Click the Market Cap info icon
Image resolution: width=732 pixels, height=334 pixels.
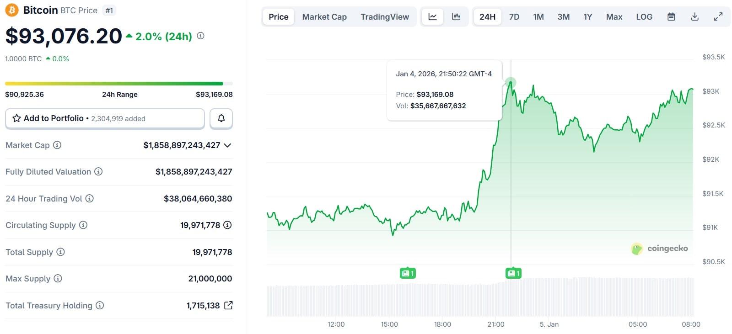coord(57,145)
